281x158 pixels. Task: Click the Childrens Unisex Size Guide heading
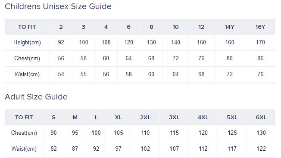[58, 6]
